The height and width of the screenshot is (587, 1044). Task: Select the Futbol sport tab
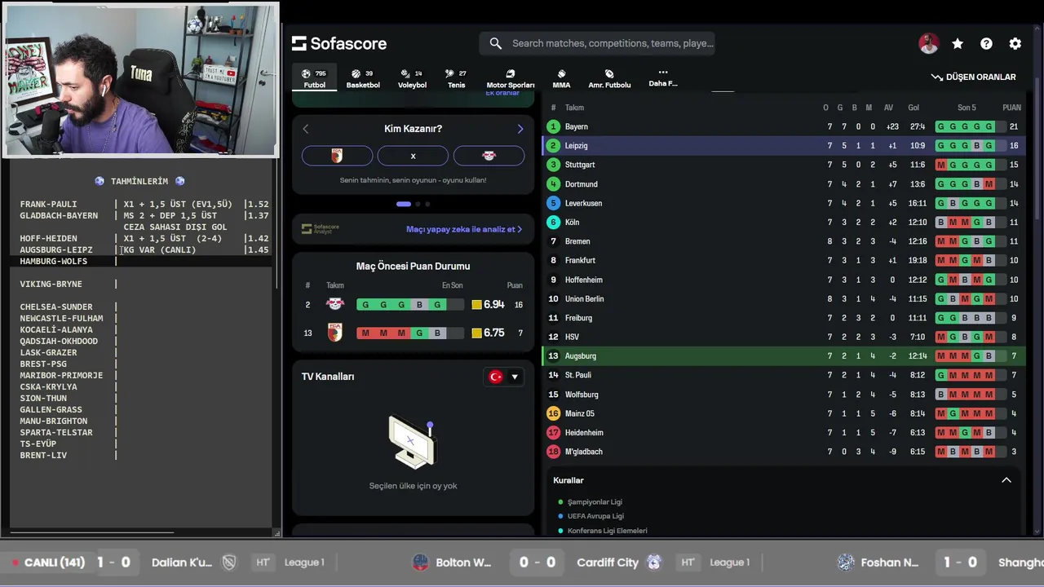pos(314,78)
